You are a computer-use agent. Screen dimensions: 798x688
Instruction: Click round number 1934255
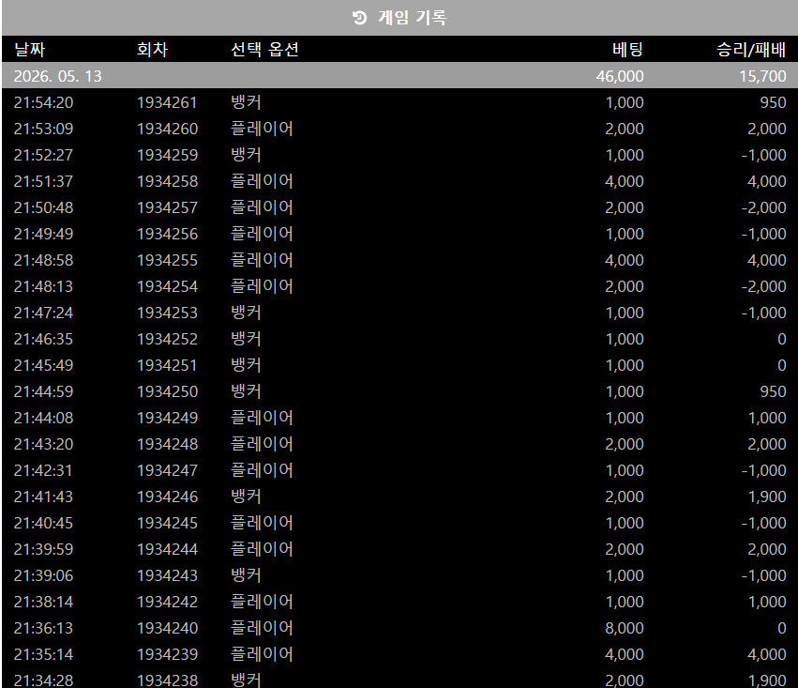point(167,260)
